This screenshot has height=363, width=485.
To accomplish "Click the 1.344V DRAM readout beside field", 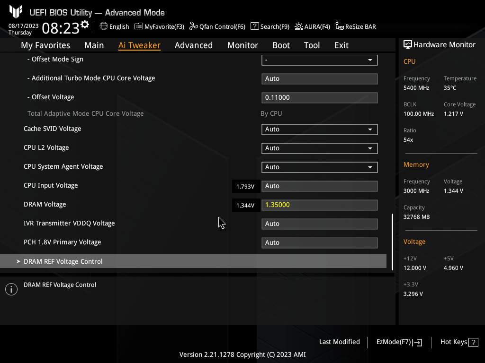I will 246,205.
